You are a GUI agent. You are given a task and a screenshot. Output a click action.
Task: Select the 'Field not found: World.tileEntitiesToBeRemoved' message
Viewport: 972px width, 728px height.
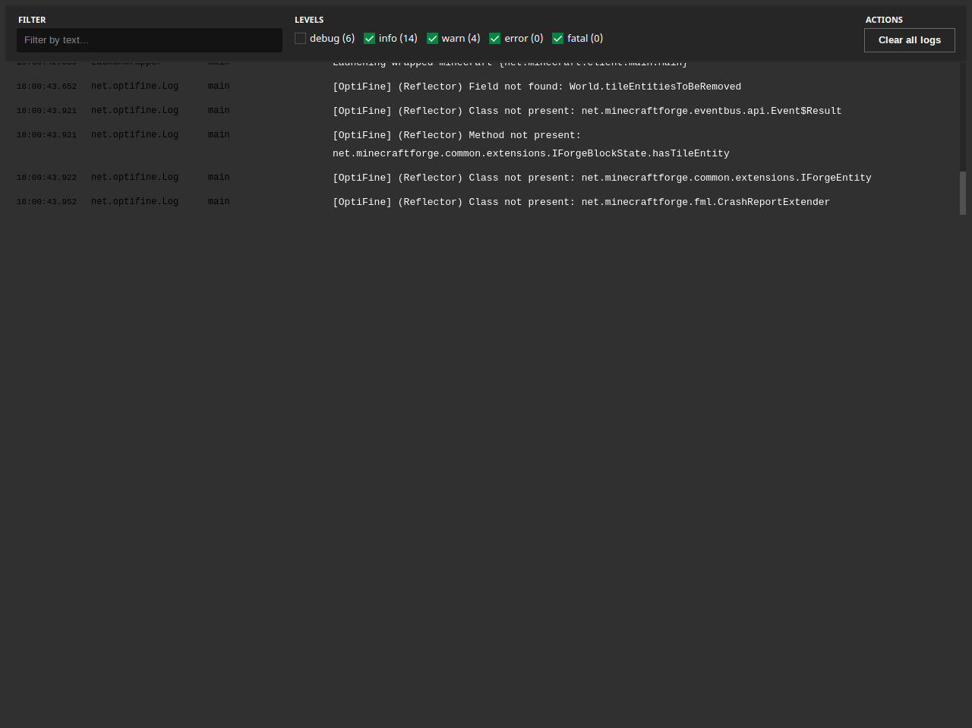(537, 87)
